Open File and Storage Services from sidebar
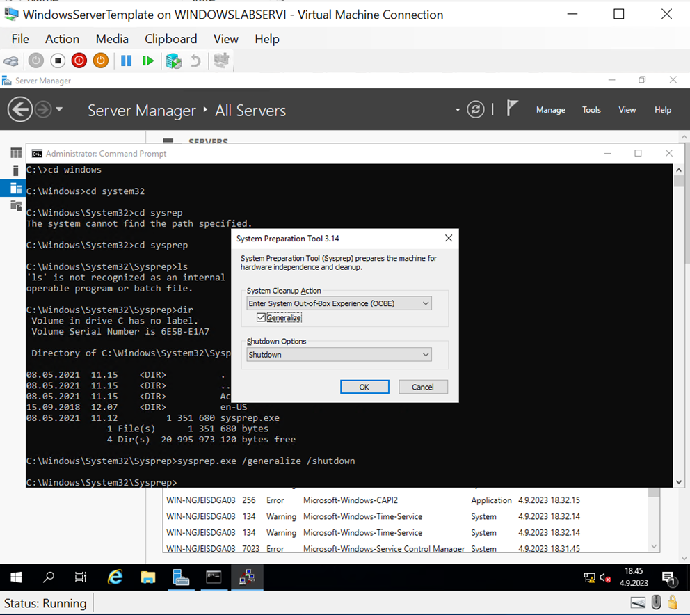 pos(15,205)
